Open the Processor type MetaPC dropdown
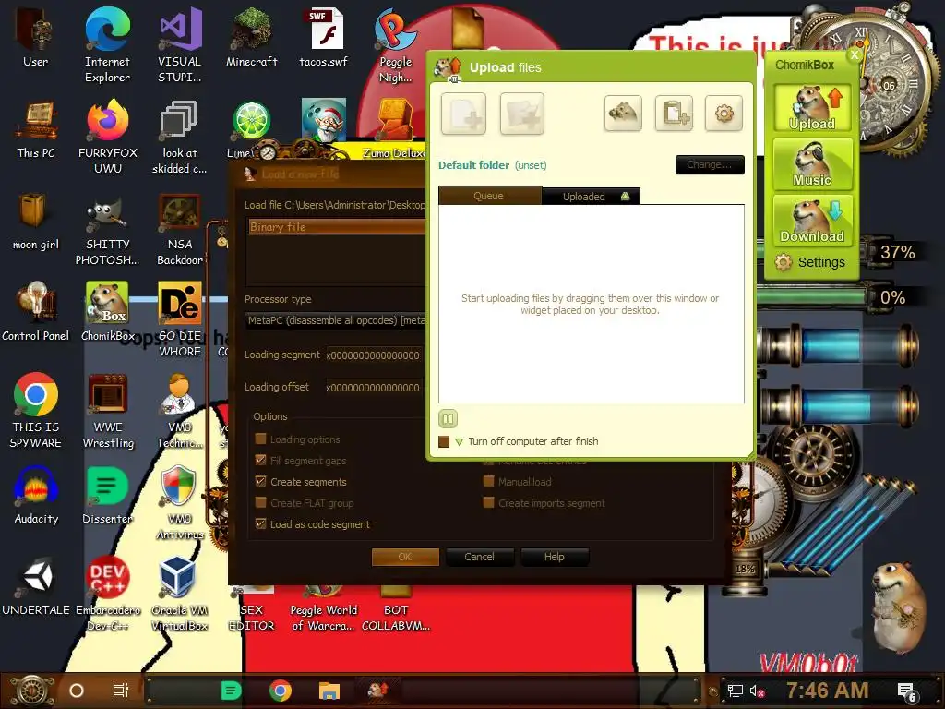The image size is (945, 709). point(336,320)
